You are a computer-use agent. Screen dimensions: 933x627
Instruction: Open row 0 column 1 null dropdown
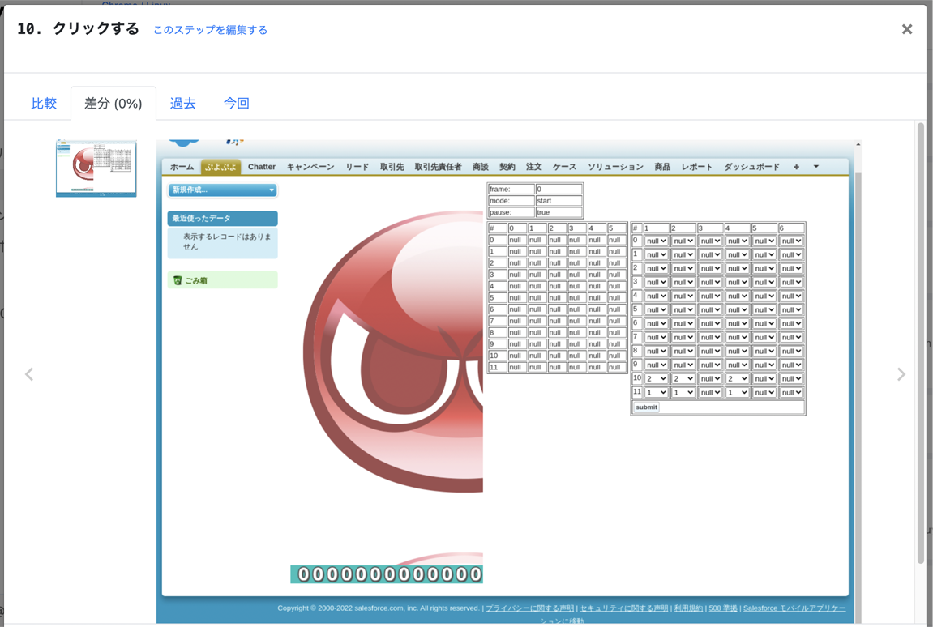657,241
